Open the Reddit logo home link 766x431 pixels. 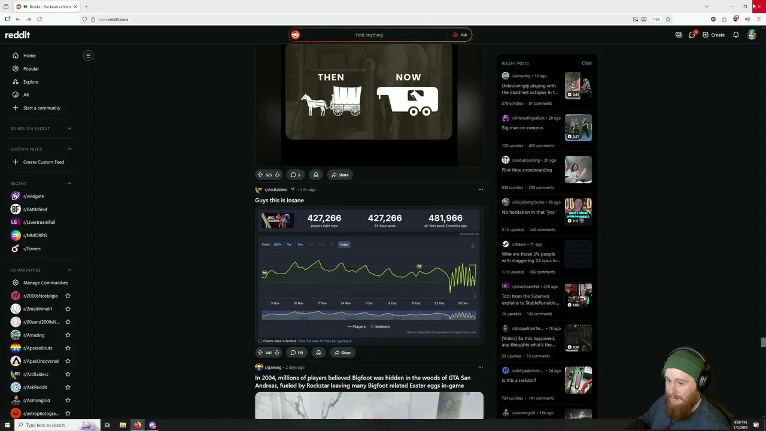(x=17, y=35)
